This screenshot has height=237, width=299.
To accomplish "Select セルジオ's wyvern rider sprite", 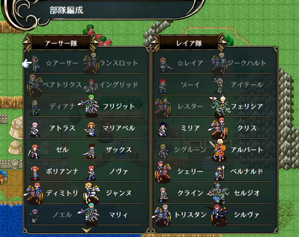I will point(219,193).
